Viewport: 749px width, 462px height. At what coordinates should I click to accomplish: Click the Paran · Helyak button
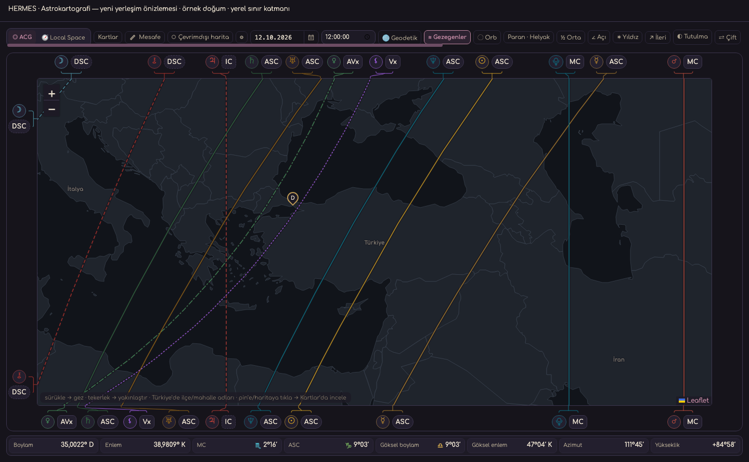pos(528,37)
